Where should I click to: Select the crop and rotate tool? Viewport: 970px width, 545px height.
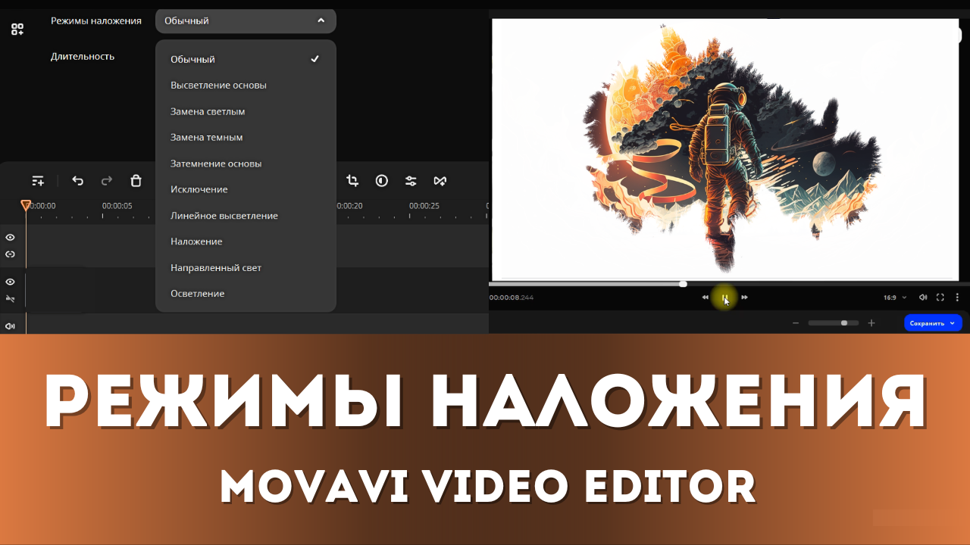click(x=352, y=181)
